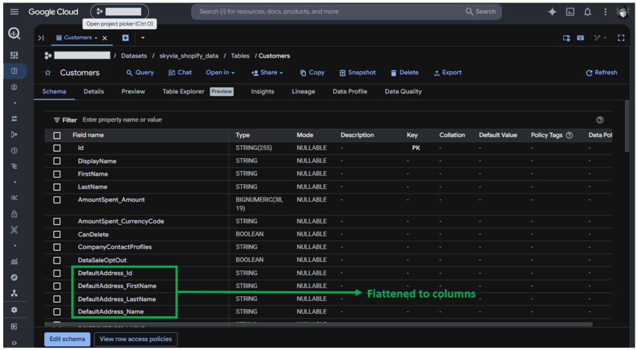636x350 pixels.
Task: Open the Insights tab
Action: (x=263, y=92)
